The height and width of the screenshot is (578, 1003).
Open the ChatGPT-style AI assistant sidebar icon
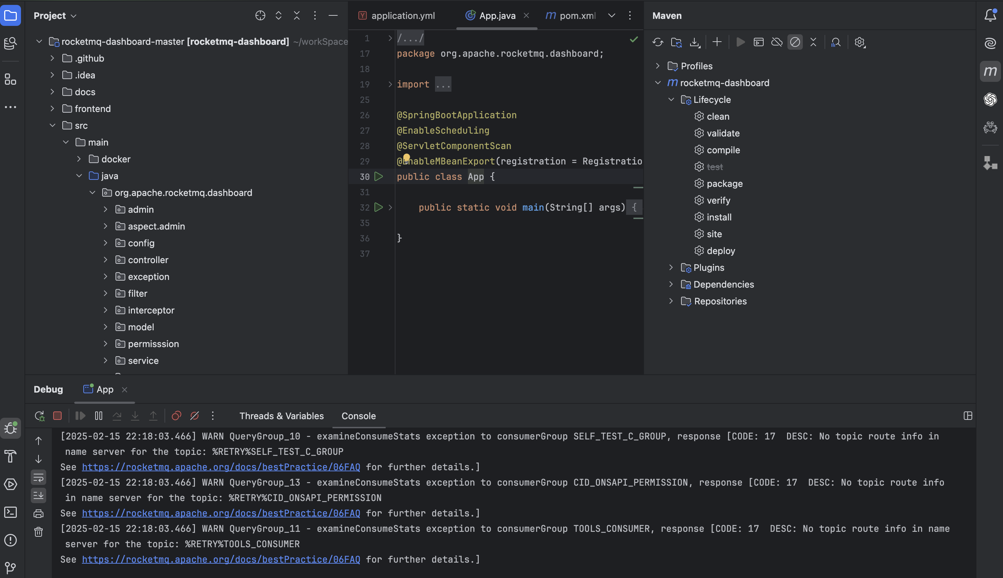tap(990, 99)
